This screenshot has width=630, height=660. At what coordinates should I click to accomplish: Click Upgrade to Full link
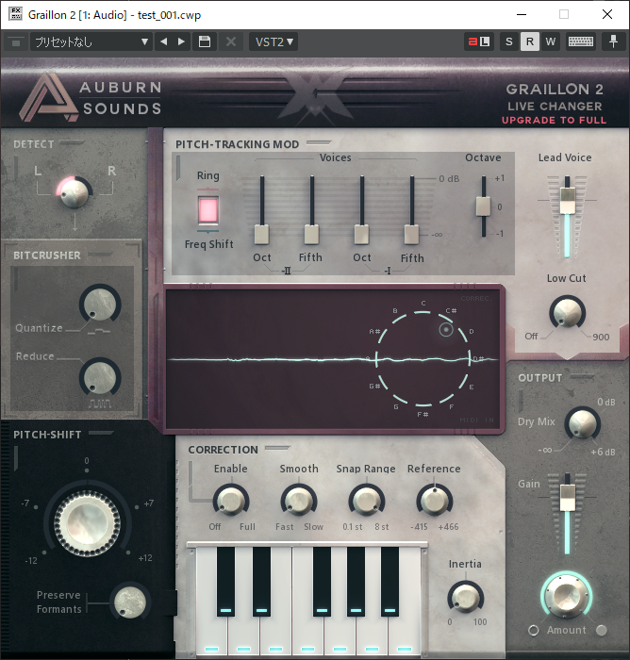[x=554, y=121]
